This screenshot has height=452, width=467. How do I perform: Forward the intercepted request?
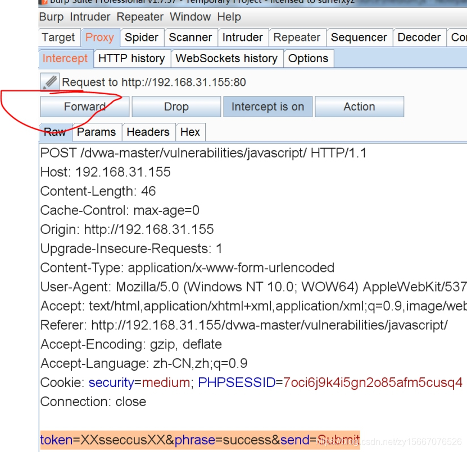(85, 107)
